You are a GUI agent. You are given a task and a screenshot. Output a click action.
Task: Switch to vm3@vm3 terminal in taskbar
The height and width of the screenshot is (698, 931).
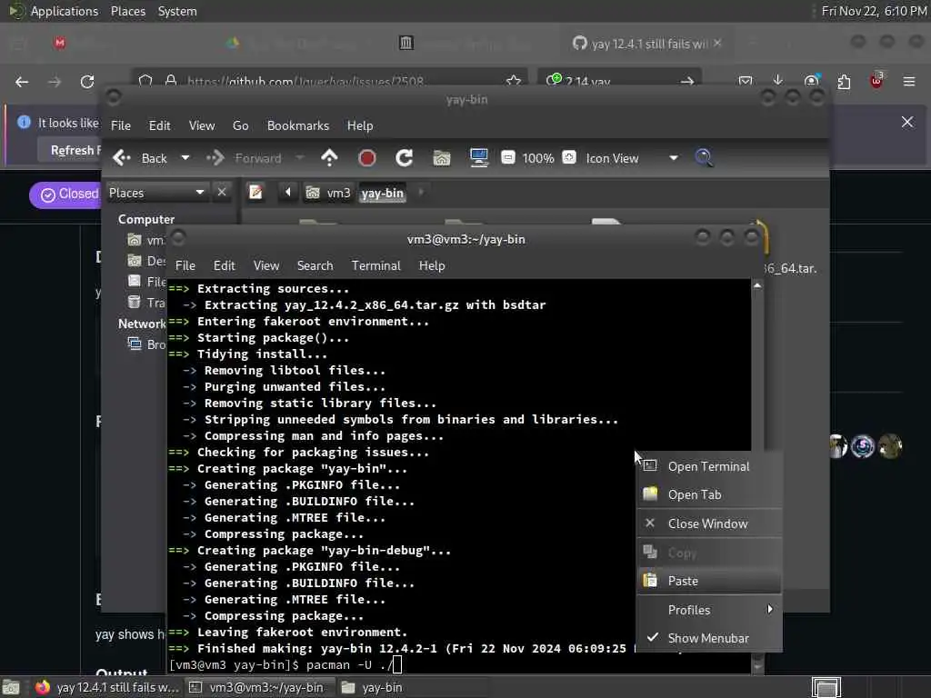257,687
